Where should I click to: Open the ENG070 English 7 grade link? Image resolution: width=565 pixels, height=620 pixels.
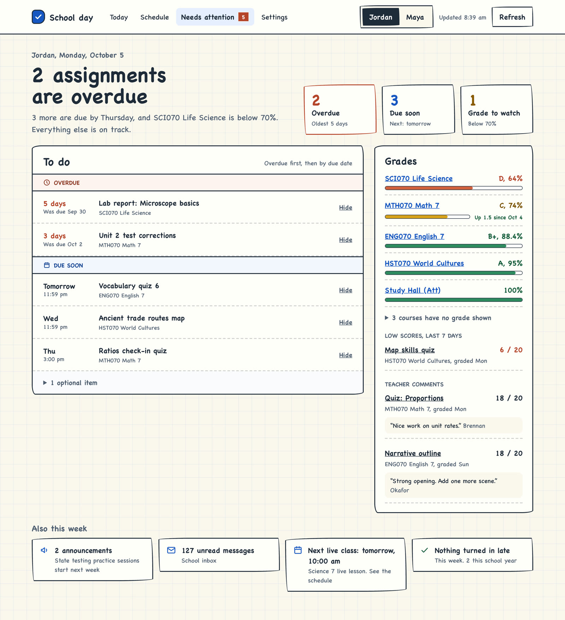415,236
